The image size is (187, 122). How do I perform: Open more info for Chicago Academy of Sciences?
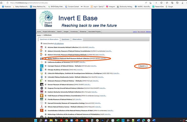pyautogui.click(x=80, y=69)
